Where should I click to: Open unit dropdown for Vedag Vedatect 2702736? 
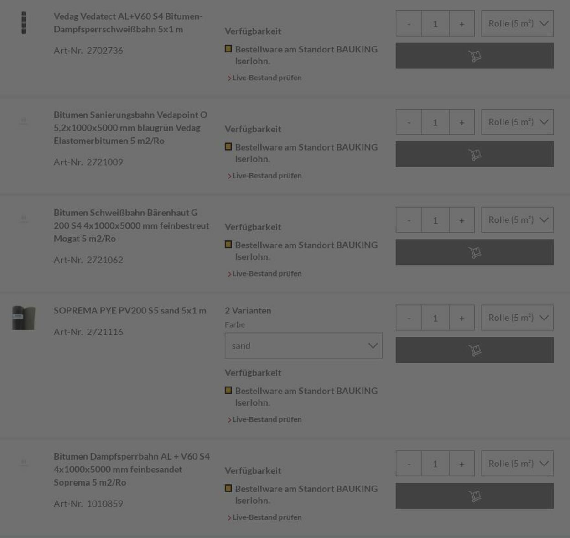coord(517,24)
